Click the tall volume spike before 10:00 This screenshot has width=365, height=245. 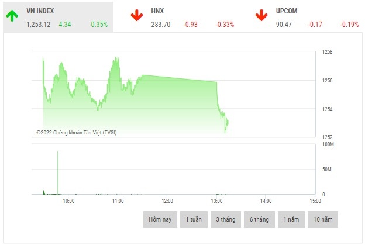click(x=58, y=172)
